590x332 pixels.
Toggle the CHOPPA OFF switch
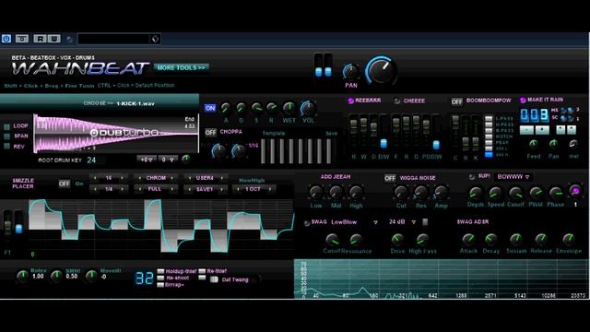pos(210,133)
